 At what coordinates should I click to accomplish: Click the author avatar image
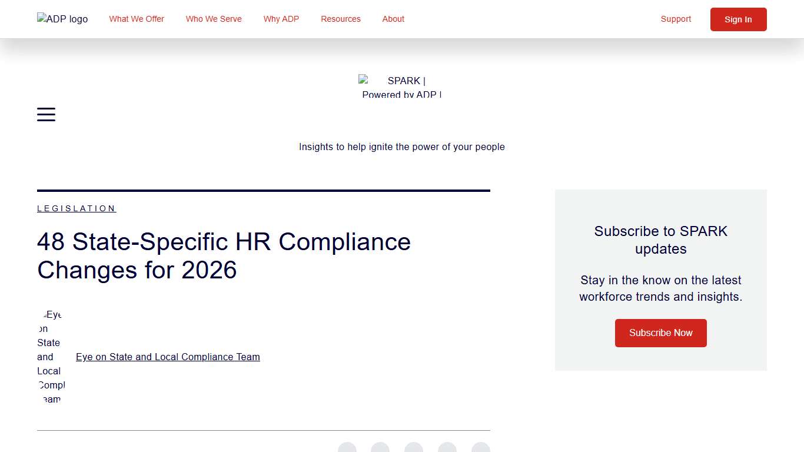[51, 357]
